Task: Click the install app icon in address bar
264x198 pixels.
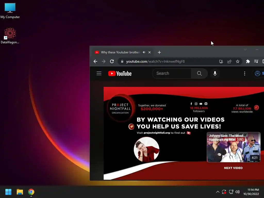Action: tap(221, 61)
